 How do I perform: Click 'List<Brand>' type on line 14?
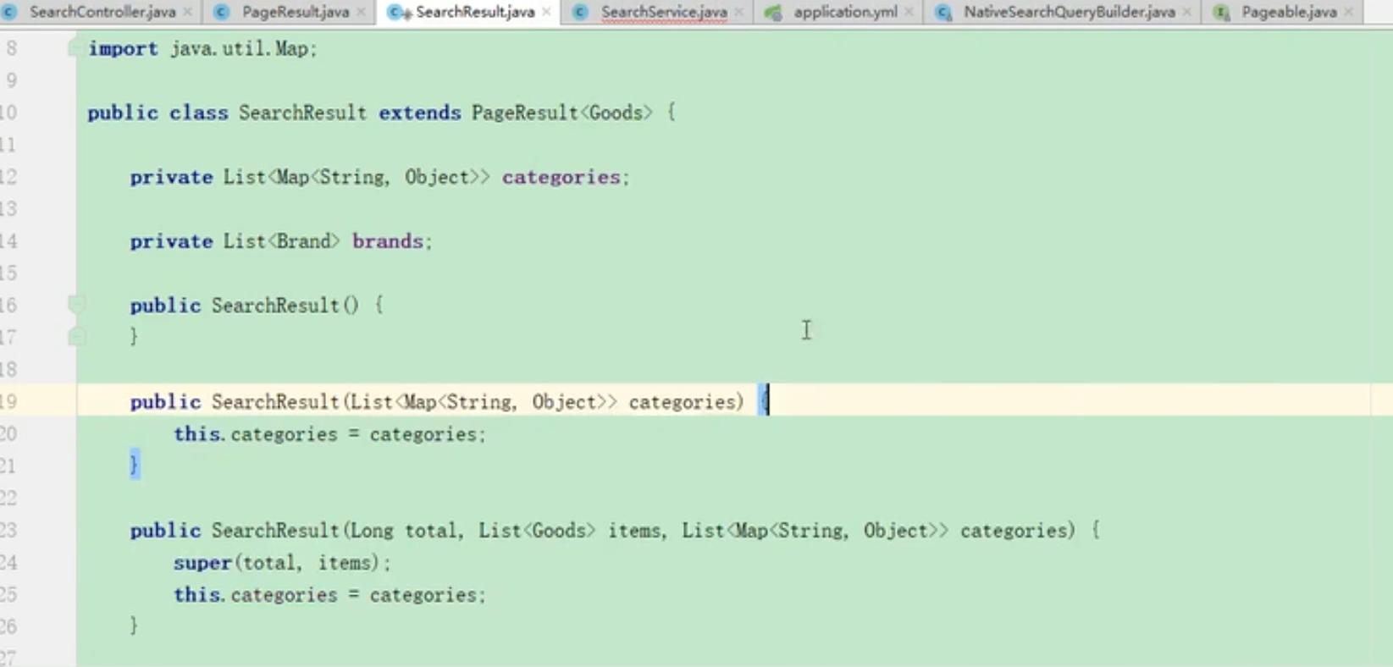tap(282, 242)
